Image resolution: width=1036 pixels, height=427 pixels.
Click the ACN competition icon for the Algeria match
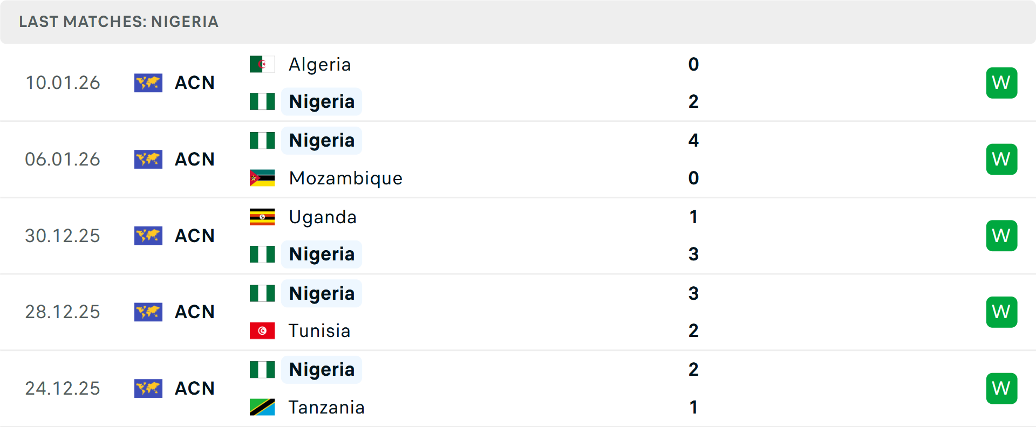tap(148, 83)
